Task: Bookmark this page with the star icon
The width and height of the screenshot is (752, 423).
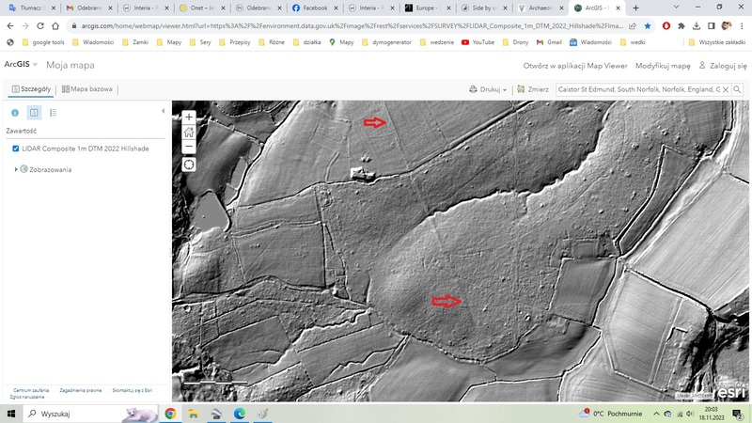Action: (647, 25)
